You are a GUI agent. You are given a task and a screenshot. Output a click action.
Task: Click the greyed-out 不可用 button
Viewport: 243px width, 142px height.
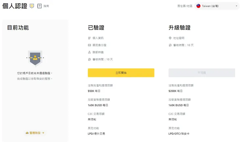pyautogui.click(x=202, y=73)
